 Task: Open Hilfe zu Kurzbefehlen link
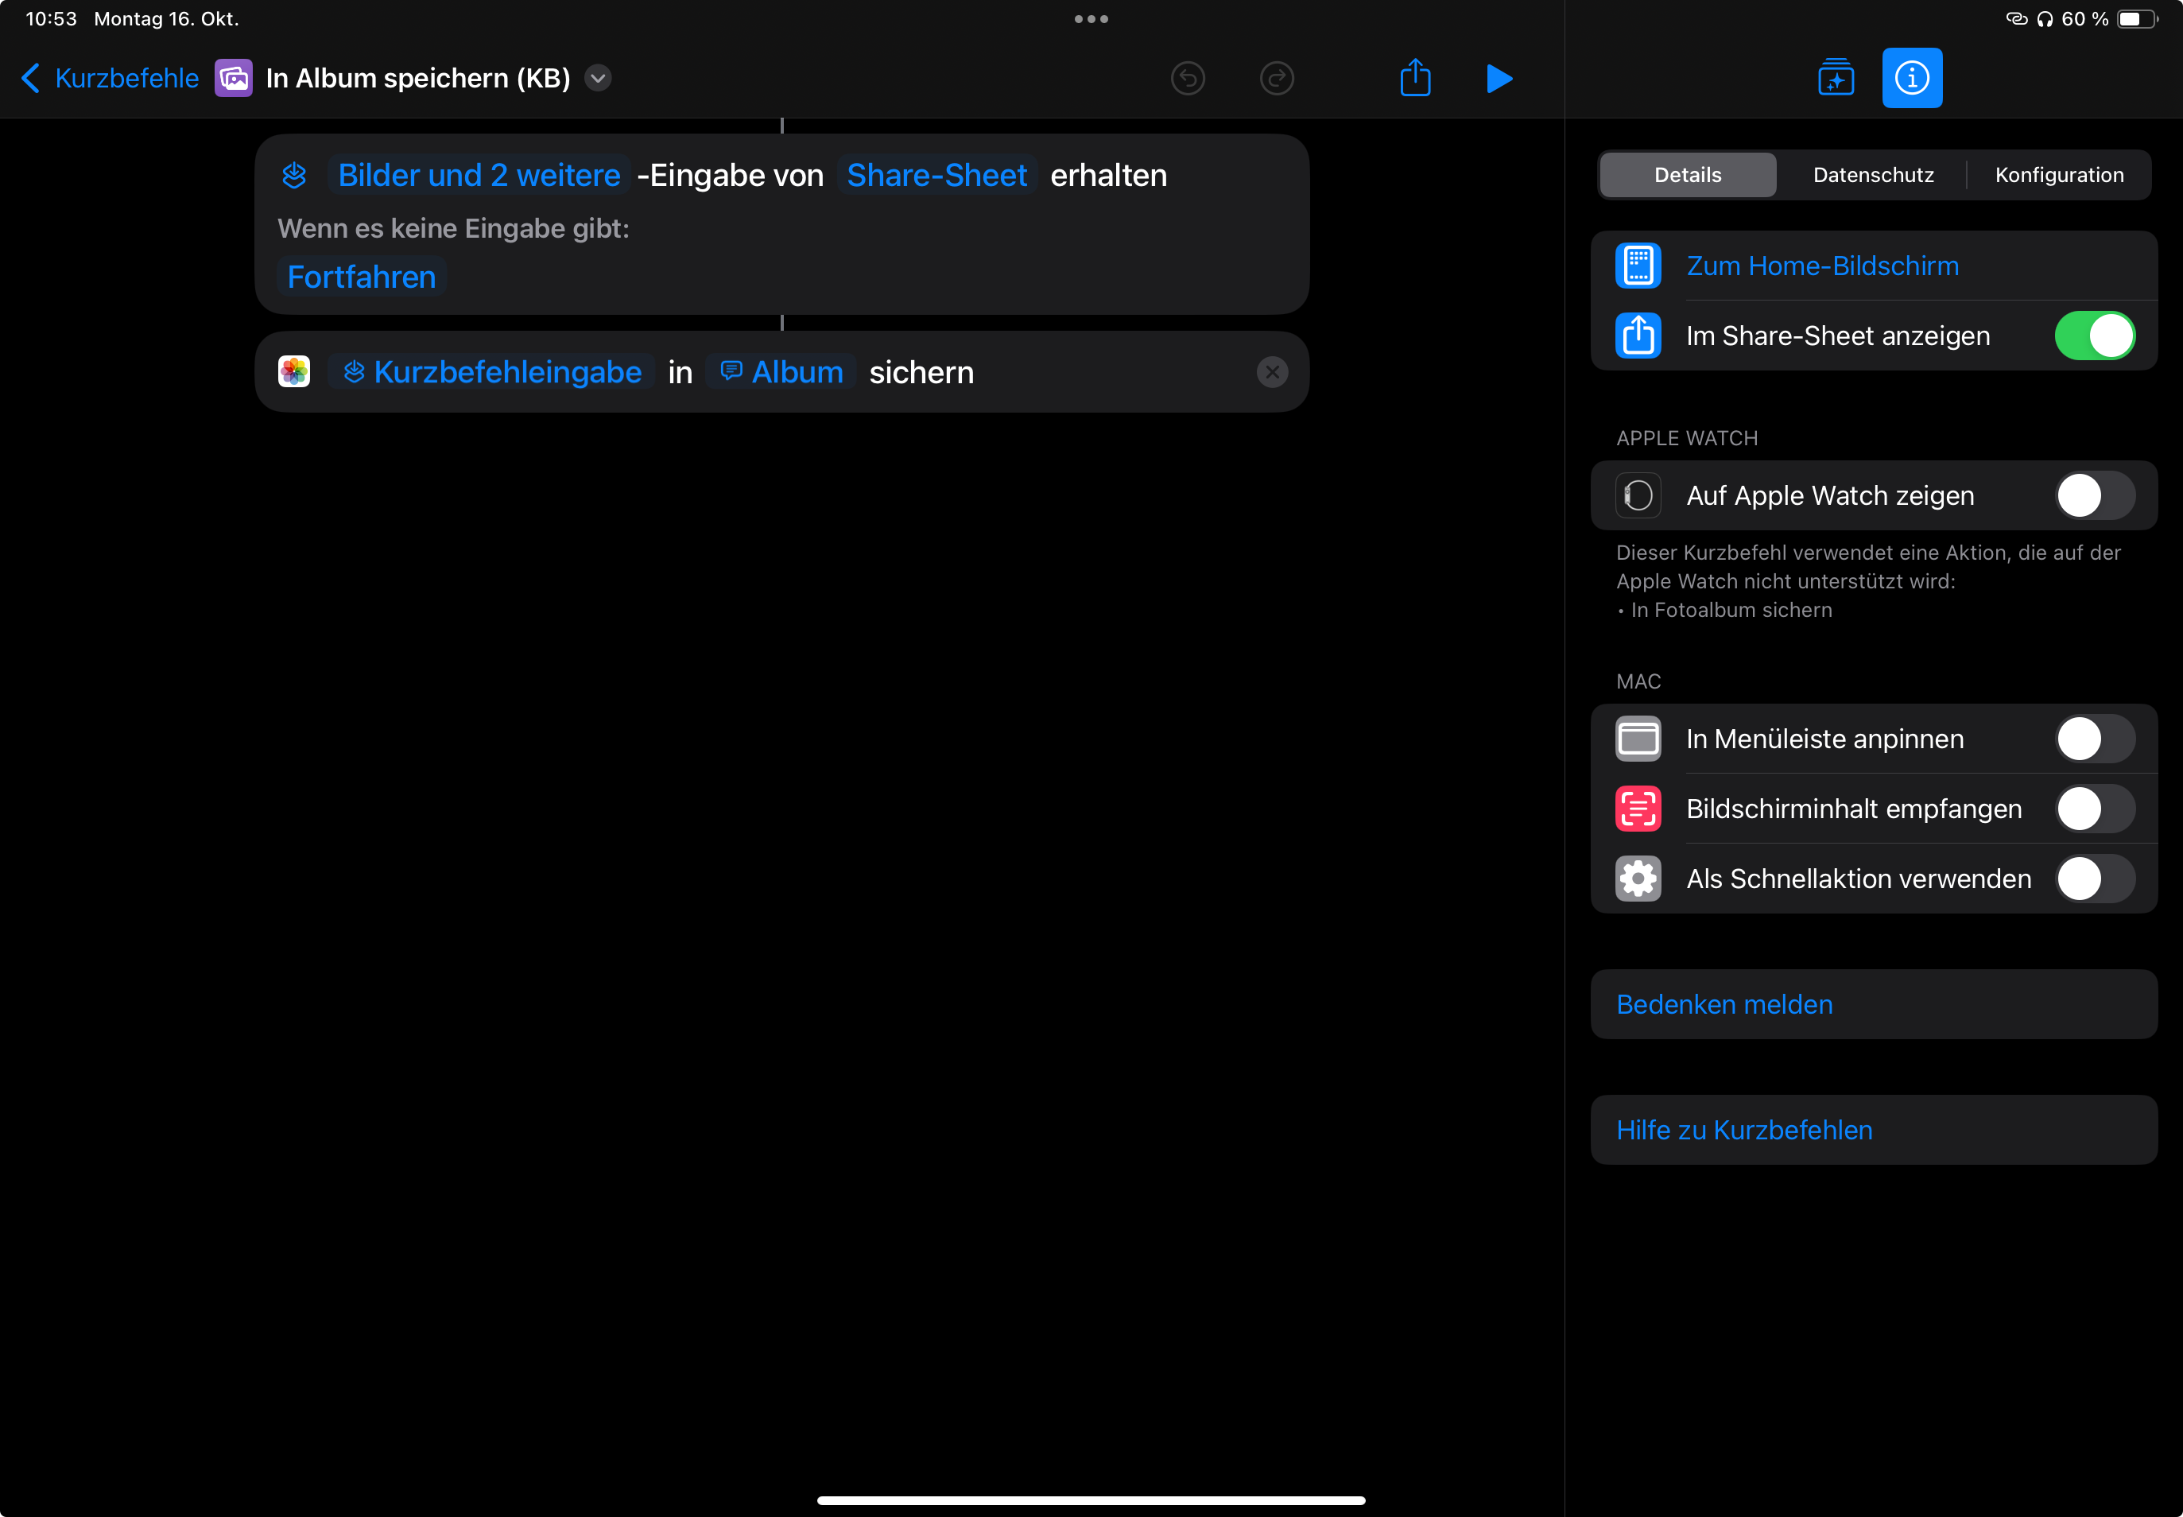[x=1744, y=1130]
